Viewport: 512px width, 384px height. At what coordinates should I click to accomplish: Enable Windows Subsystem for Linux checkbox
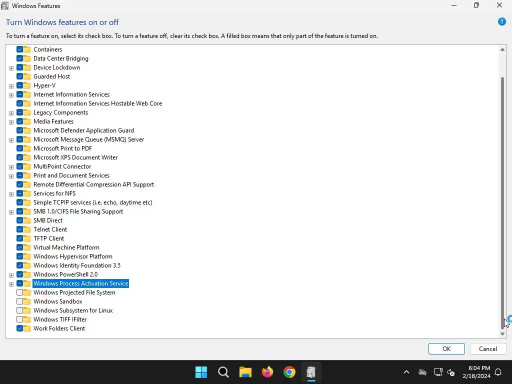point(19,310)
